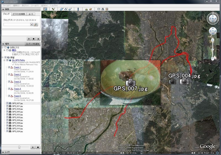This screenshot has width=221, height=155.
Task: Click the tour slider below places list
Action: pyautogui.click(x=19, y=147)
